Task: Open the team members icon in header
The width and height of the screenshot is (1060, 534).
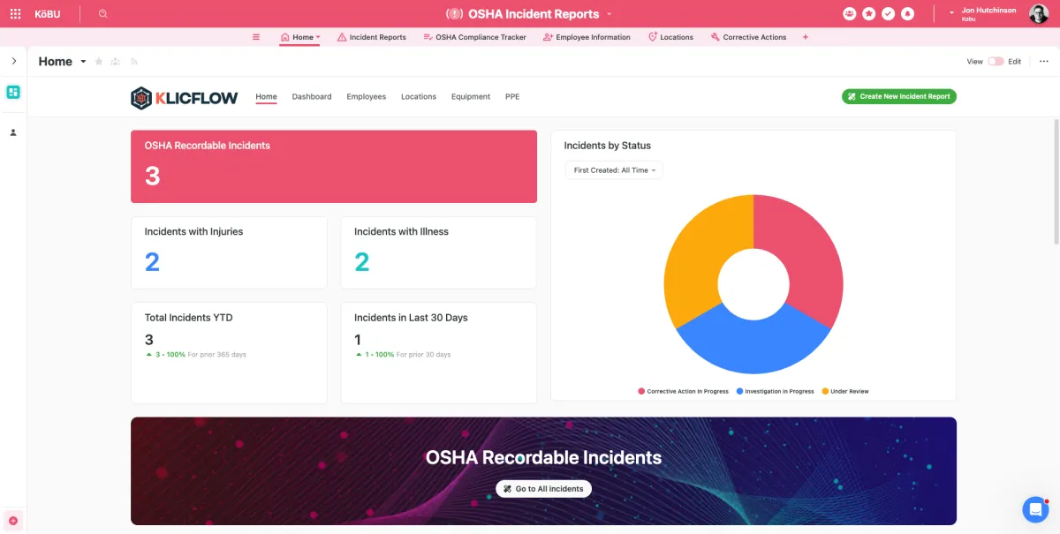Action: point(850,14)
